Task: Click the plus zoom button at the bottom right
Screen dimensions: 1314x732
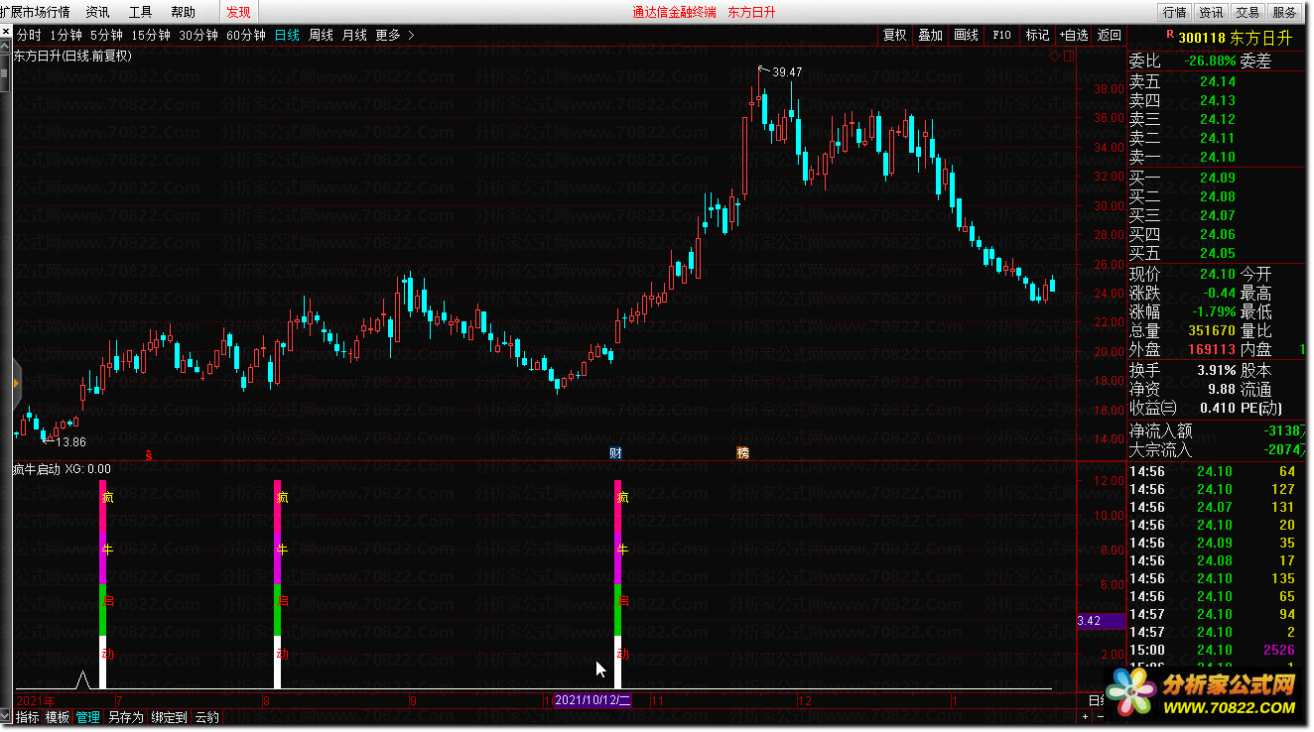Action: [1085, 716]
